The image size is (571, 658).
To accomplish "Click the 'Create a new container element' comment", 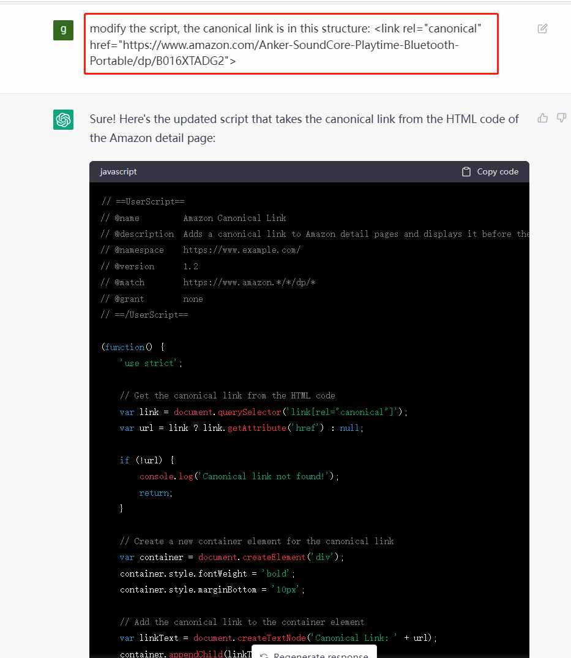I will pos(257,541).
